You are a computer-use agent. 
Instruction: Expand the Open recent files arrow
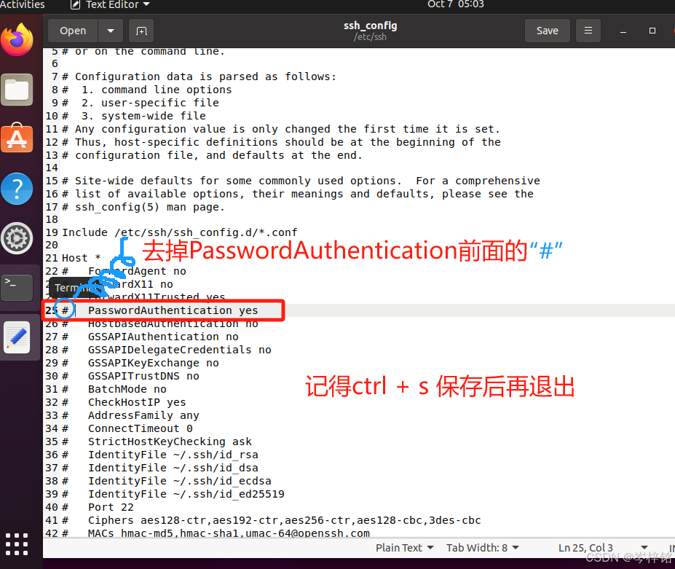(x=111, y=31)
